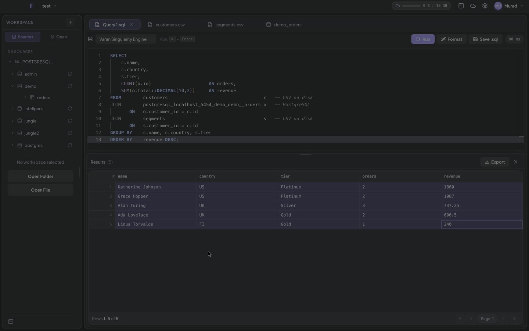529x331 pixels.
Task: Toggle the bottom-left sidebar terminal icon
Action: (11, 322)
